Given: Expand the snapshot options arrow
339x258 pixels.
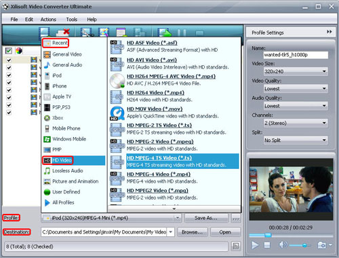Looking at the screenshot, I should point(330,244).
